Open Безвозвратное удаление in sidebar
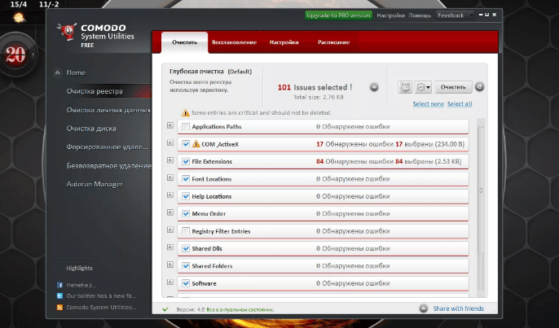 coord(108,165)
